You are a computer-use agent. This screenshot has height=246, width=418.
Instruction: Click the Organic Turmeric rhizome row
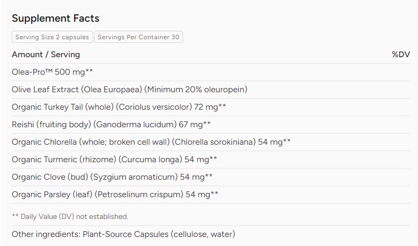211,160
